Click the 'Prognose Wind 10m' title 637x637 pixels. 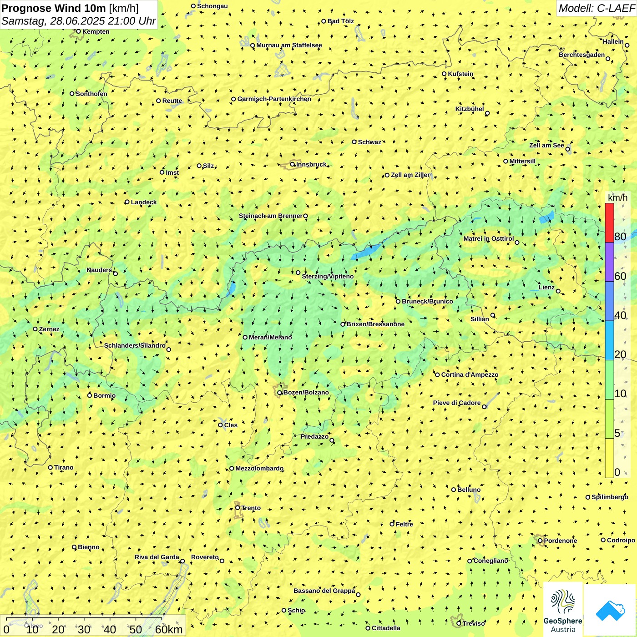click(x=54, y=8)
